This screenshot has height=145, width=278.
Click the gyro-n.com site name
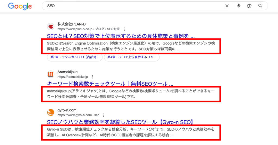67,110
